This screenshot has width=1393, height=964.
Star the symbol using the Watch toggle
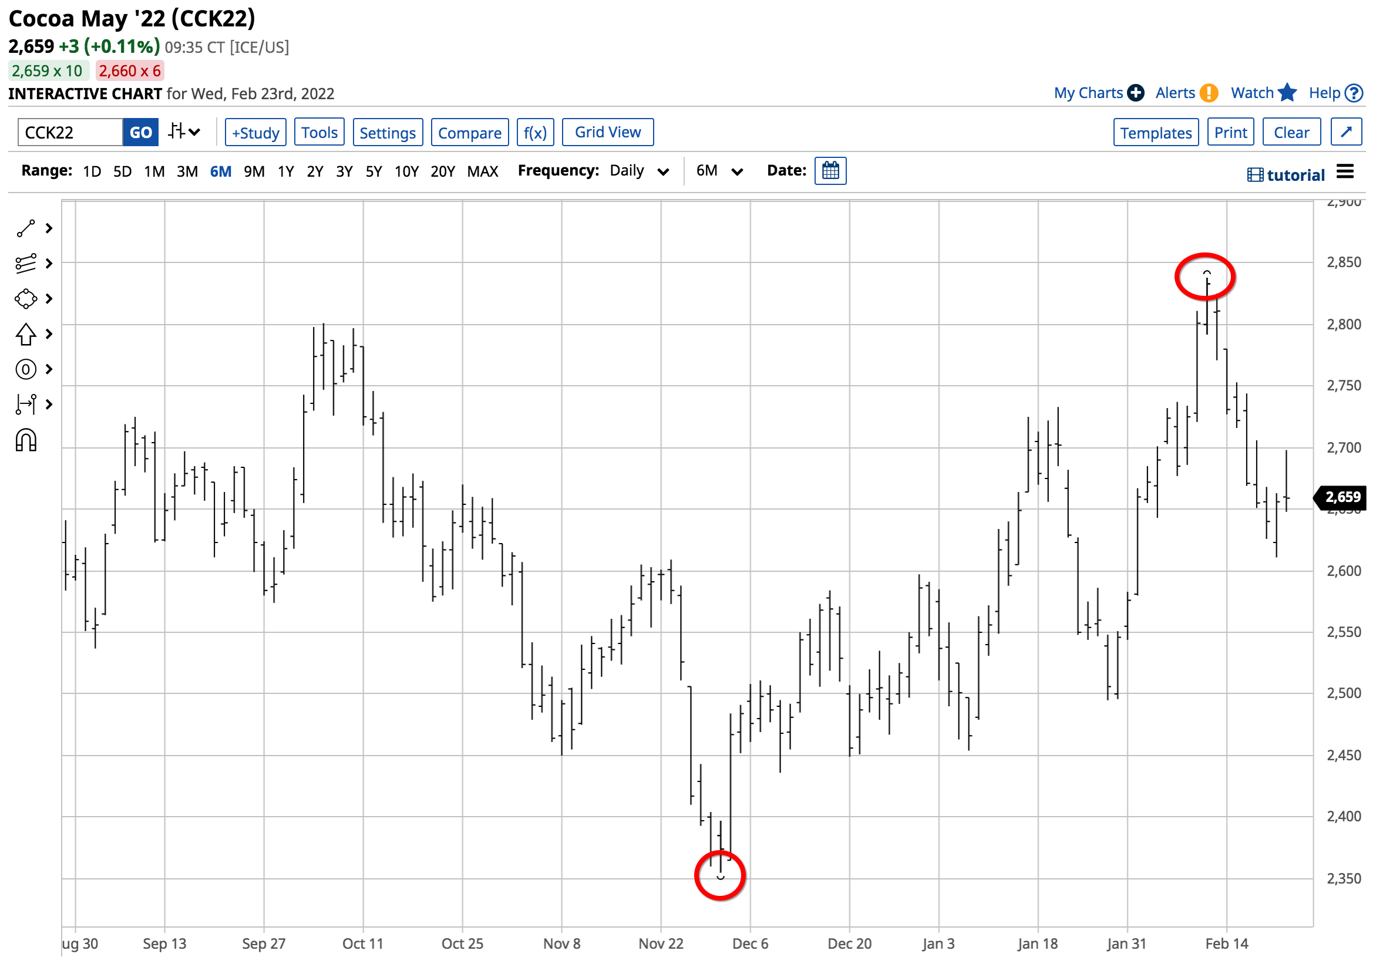[x=1287, y=93]
